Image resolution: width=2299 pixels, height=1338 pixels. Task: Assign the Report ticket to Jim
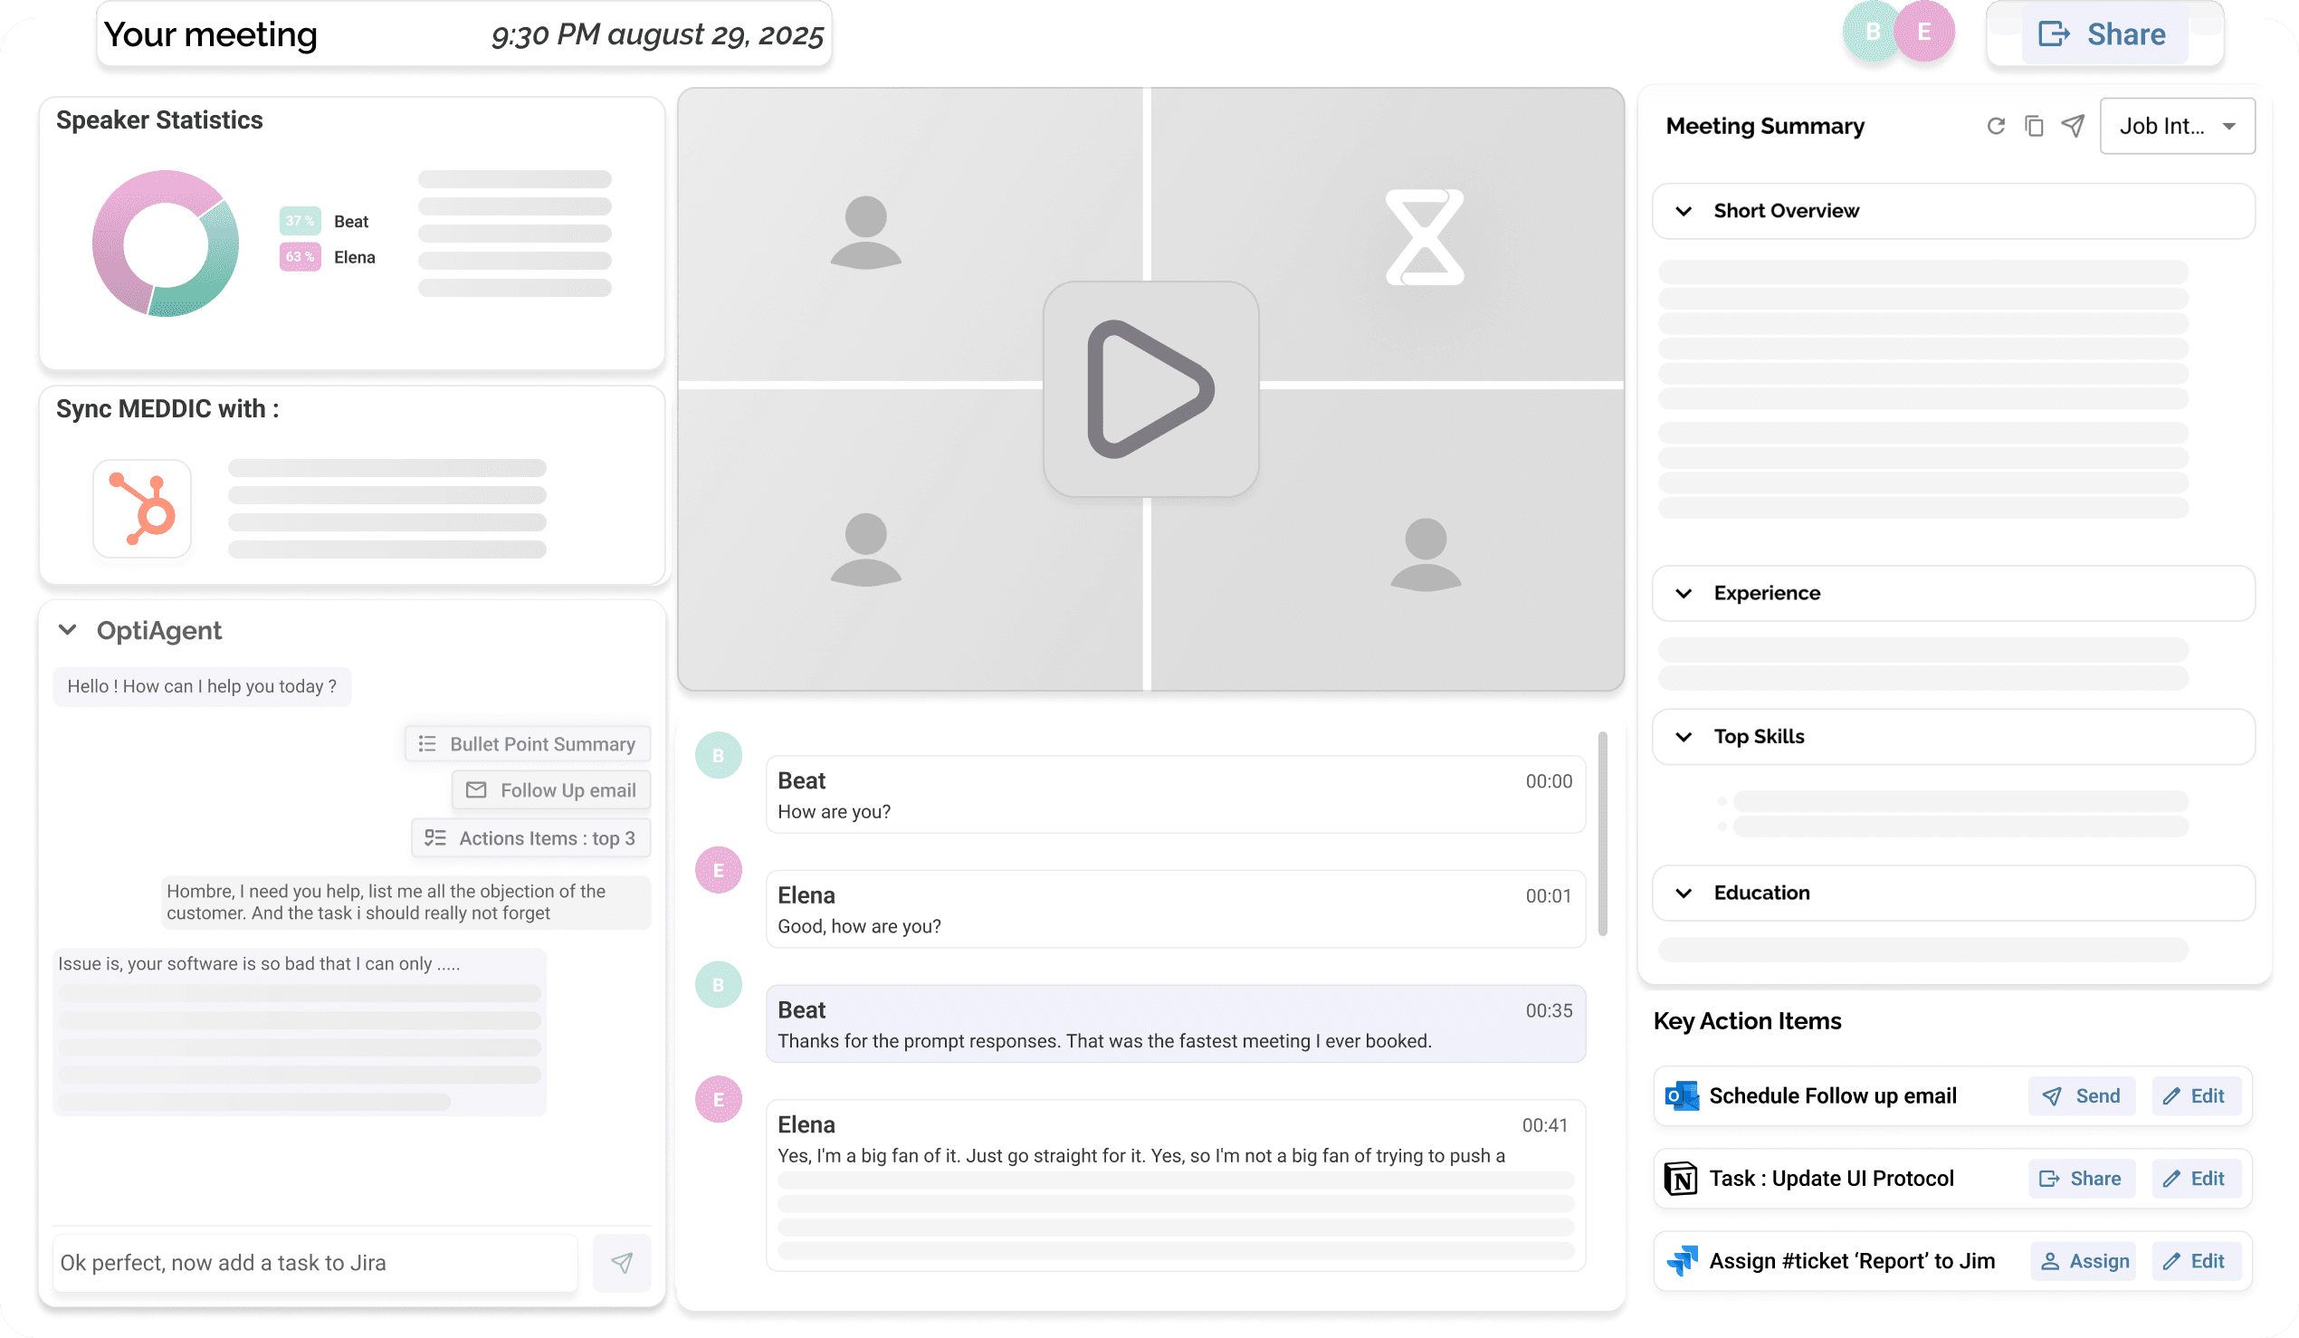2084,1260
